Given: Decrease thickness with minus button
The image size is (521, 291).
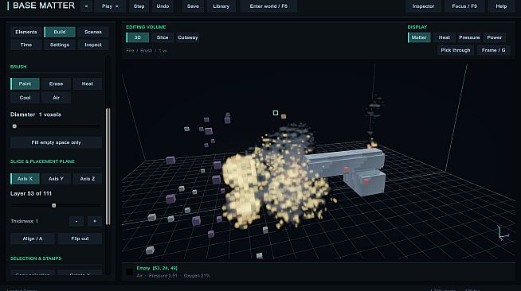Looking at the screenshot, I should point(76,221).
